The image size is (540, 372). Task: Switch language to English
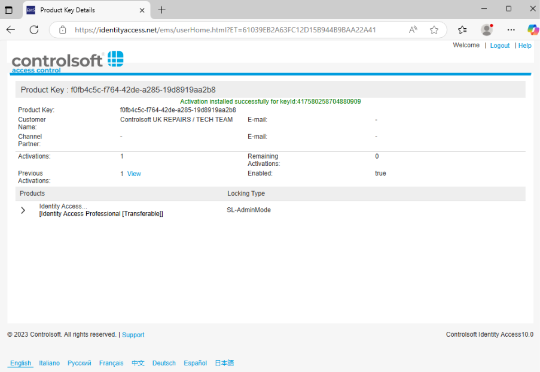click(20, 363)
